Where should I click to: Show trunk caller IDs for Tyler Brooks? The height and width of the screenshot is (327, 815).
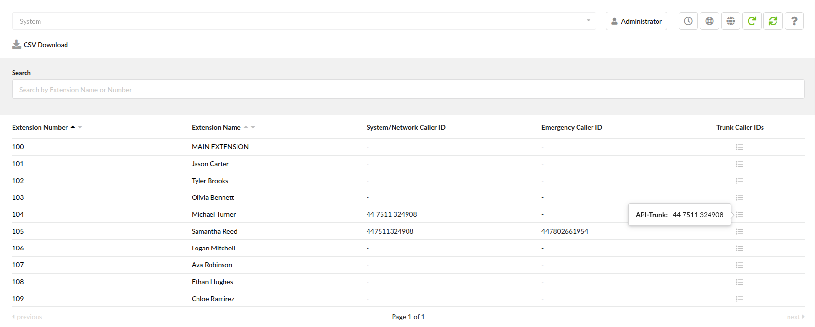(739, 181)
